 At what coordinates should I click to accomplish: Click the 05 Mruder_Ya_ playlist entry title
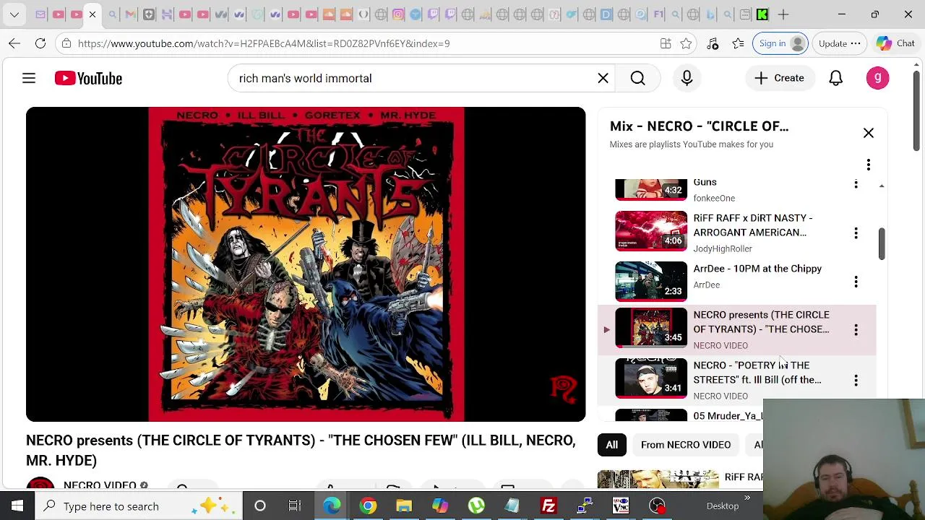pos(728,416)
